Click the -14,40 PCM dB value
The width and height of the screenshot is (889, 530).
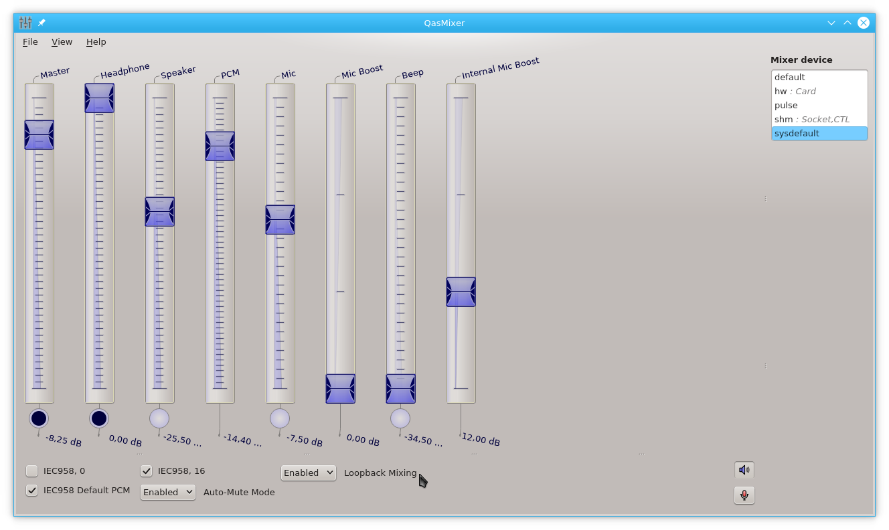click(x=243, y=440)
